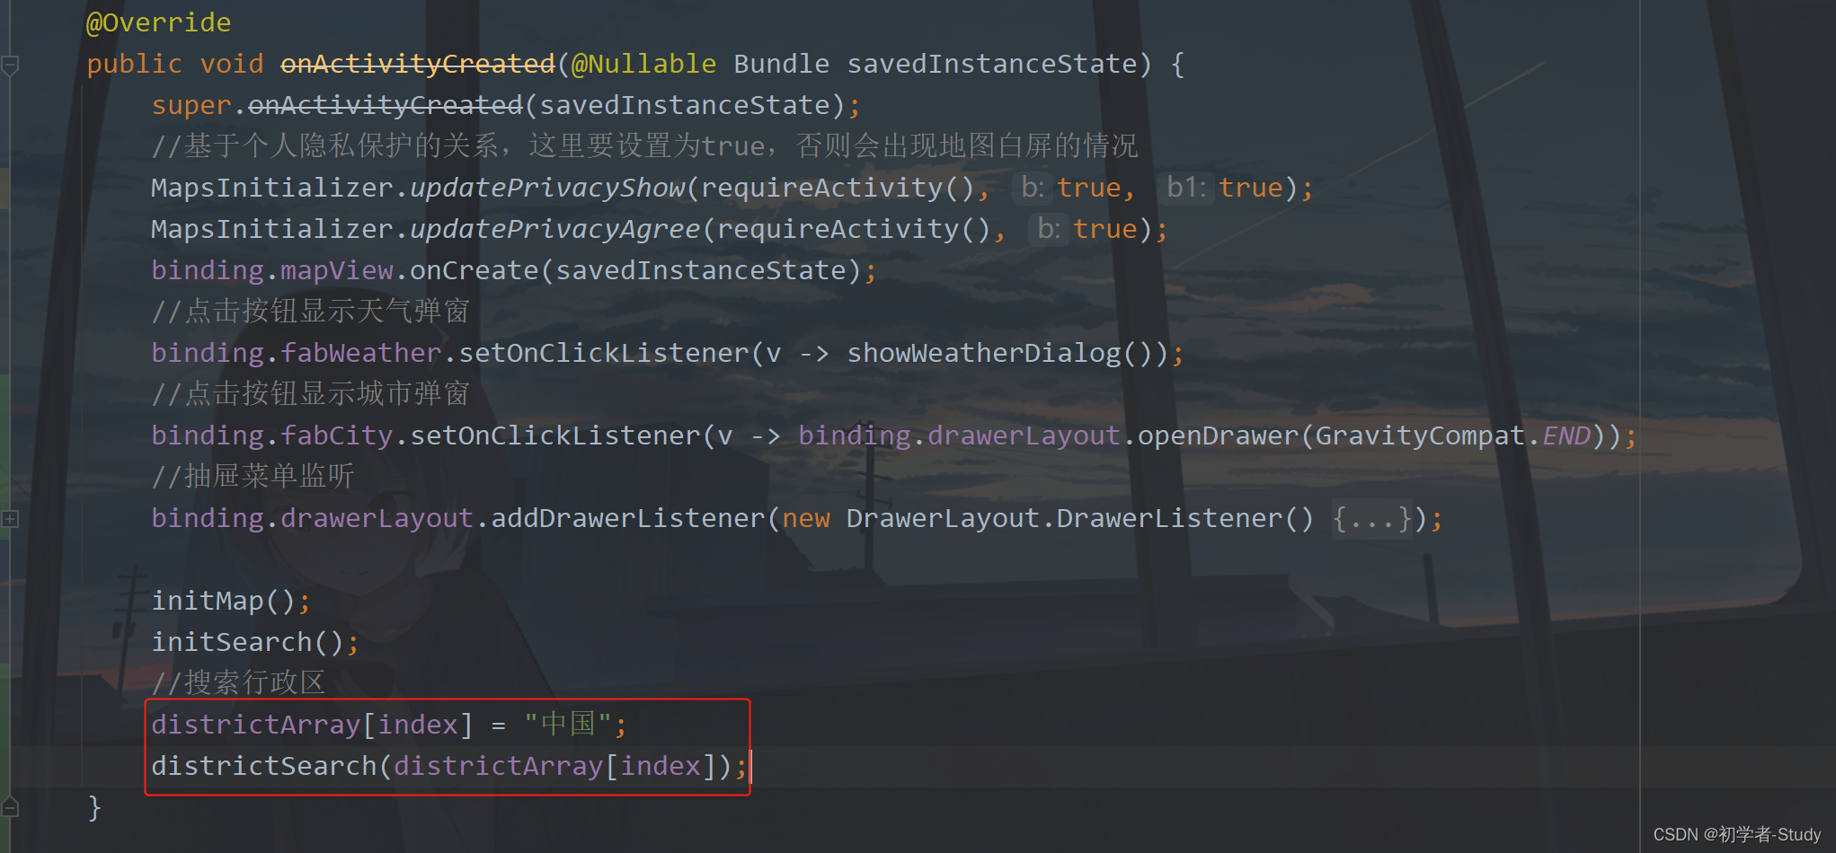
Task: Click the struck-through onActivityCreated method name
Action: 418,64
